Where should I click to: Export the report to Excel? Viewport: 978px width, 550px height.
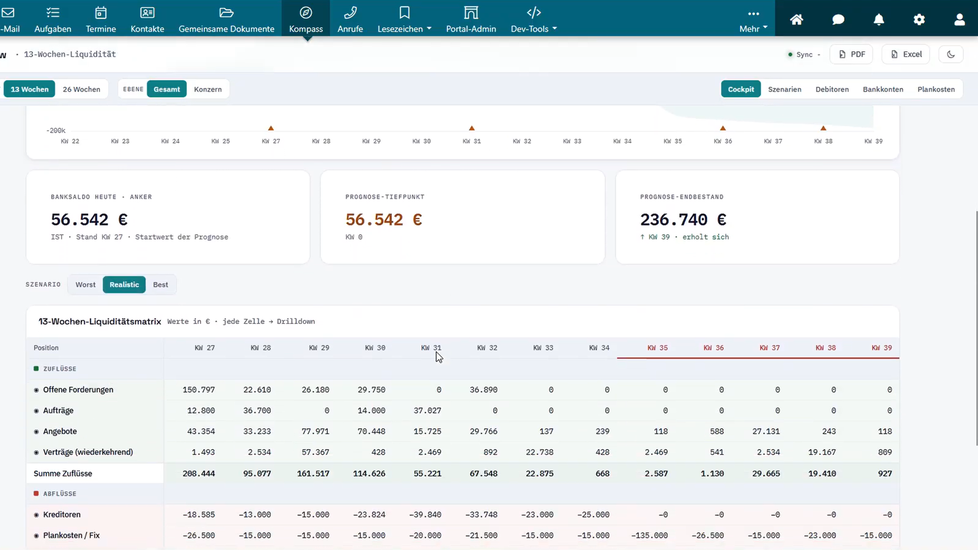coord(906,54)
